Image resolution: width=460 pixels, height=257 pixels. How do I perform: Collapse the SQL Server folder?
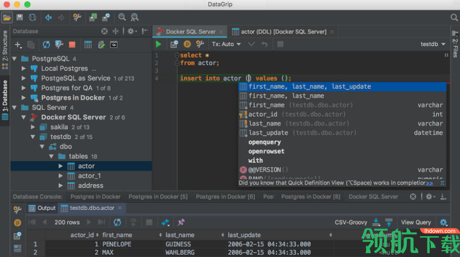point(14,107)
